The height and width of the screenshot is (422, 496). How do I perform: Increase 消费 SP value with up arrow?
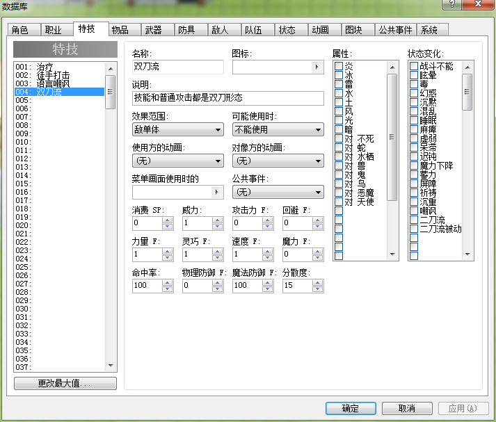tap(168, 220)
